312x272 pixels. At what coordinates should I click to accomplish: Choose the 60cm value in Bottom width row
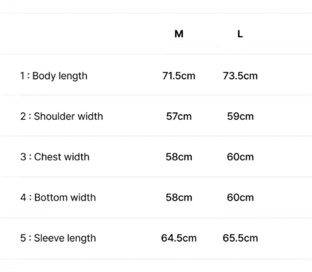[240, 197]
